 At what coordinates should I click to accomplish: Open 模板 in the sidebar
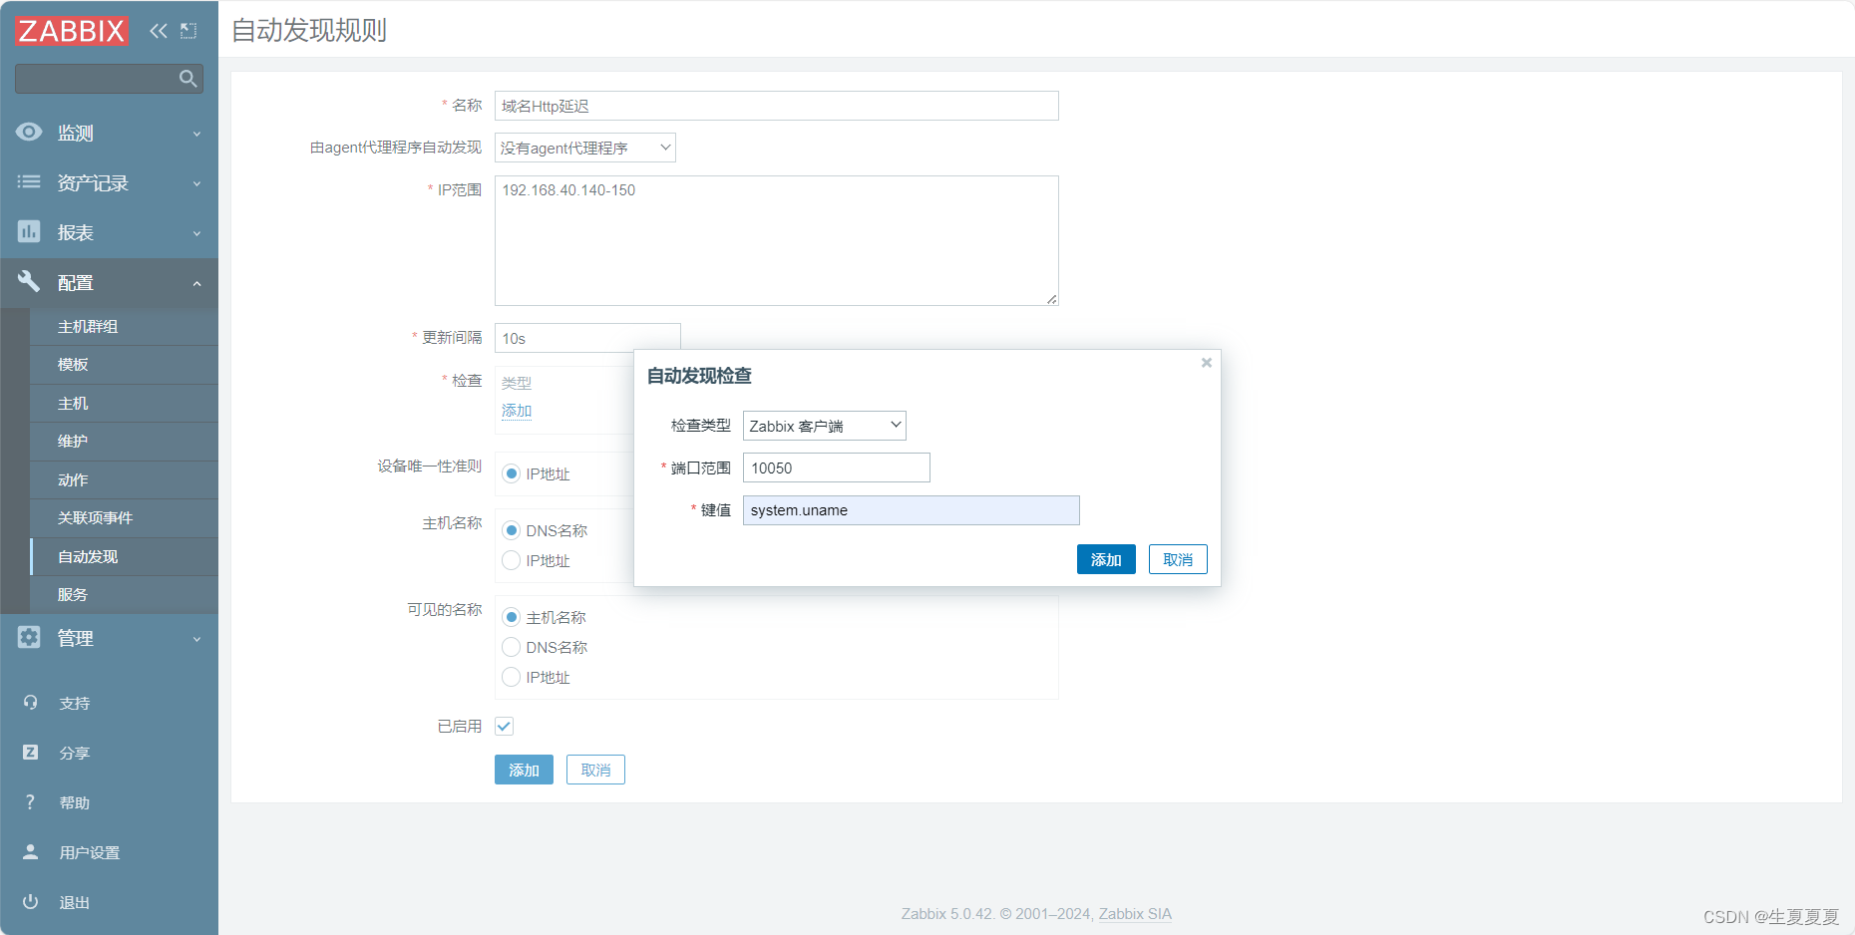pos(124,365)
